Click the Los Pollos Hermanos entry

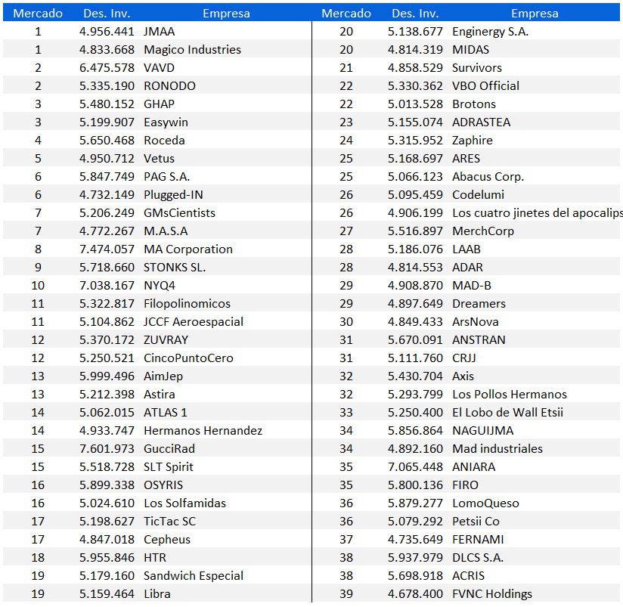click(510, 395)
